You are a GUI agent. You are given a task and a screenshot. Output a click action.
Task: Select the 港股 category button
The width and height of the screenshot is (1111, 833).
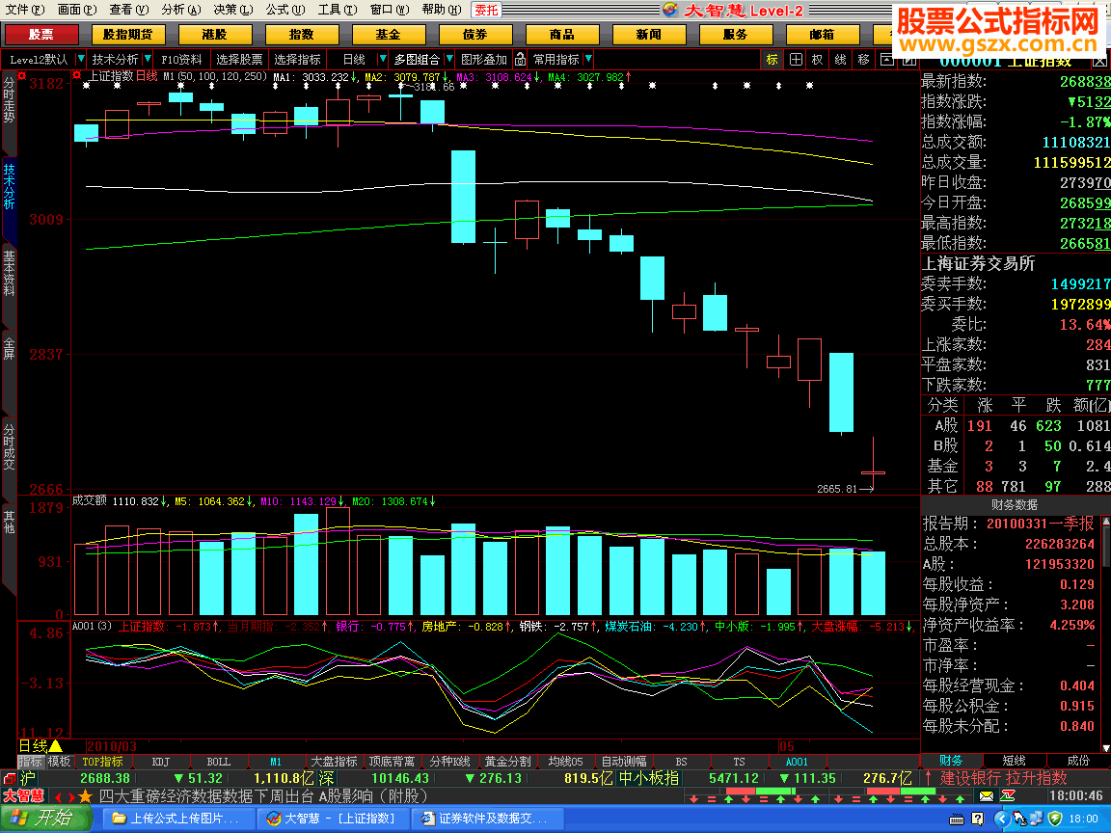(214, 34)
